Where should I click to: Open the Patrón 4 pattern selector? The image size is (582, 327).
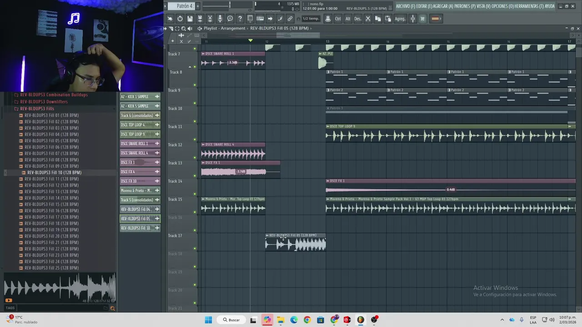click(x=181, y=6)
